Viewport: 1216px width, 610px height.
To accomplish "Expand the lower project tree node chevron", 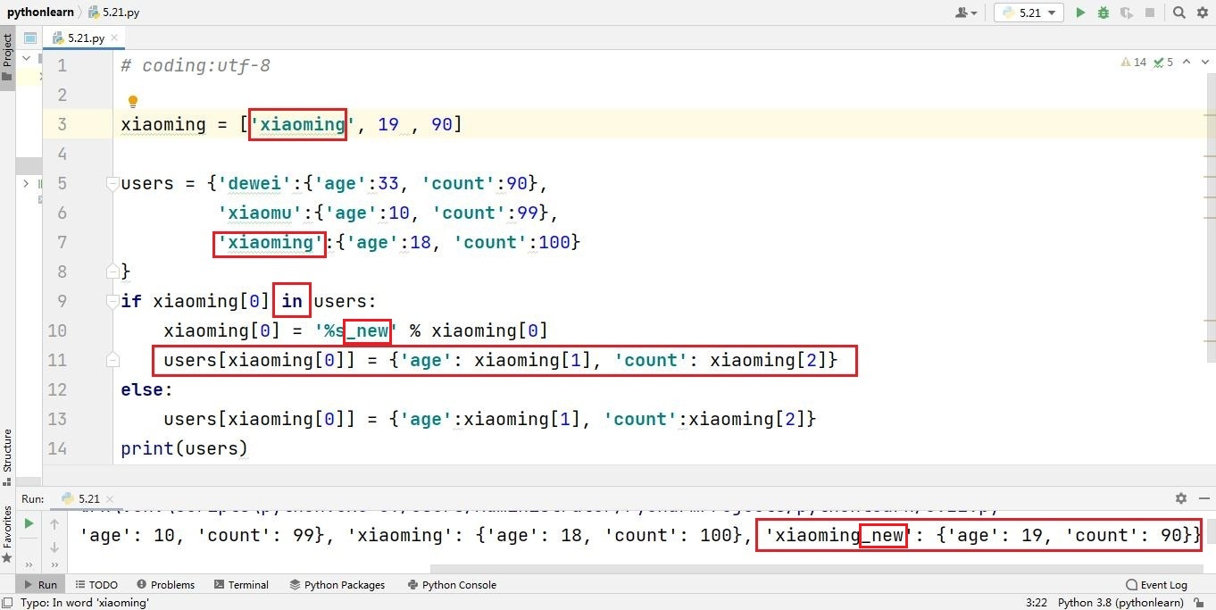I will [x=26, y=183].
